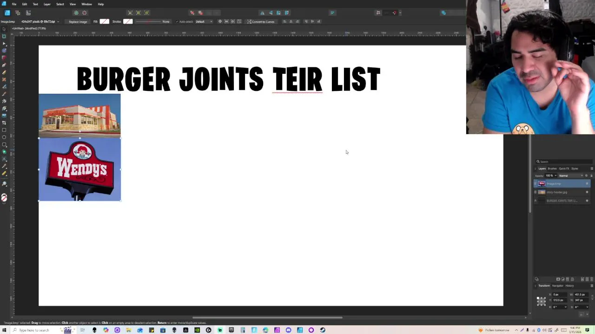Select the Image.bmp layer
Screen dimensions: 595x334
[561, 184]
